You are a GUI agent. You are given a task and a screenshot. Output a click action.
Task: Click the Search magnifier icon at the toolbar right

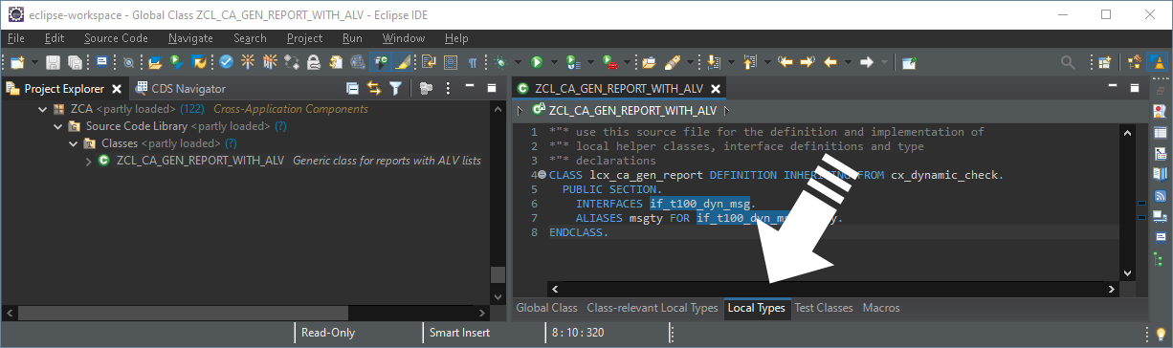click(1068, 62)
